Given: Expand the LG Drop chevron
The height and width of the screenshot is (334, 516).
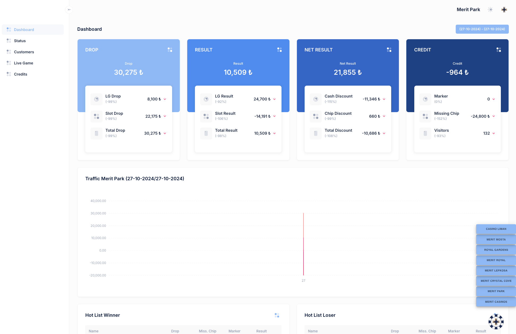Looking at the screenshot, I should (165, 99).
